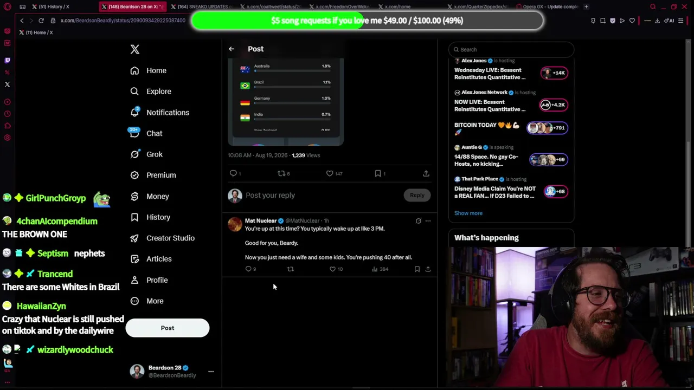Bookmark Mat Nuclear's reply

pyautogui.click(x=417, y=269)
